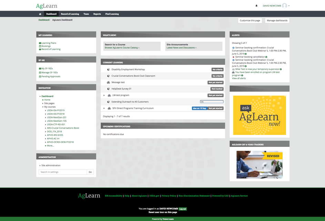Click the due on 19 Sep badge
Image resolution: width=325 pixels, height=221 pixels.
coord(200,108)
